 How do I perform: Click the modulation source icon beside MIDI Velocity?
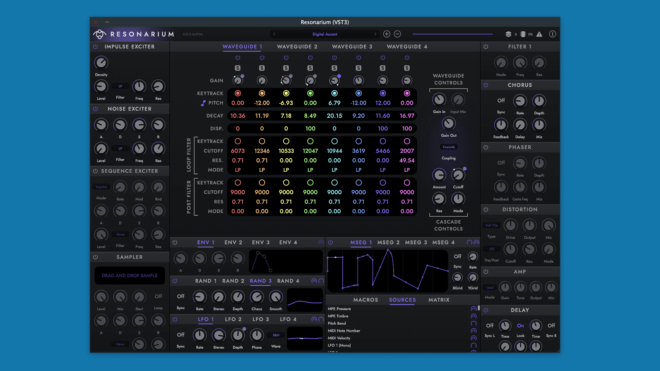click(474, 338)
